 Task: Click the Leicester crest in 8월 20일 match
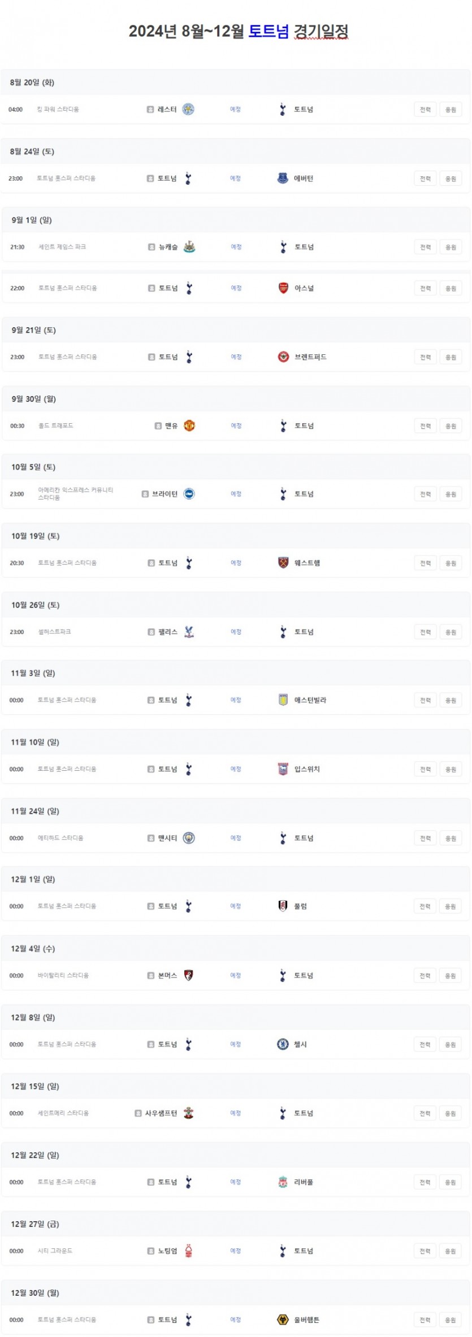[x=189, y=110]
